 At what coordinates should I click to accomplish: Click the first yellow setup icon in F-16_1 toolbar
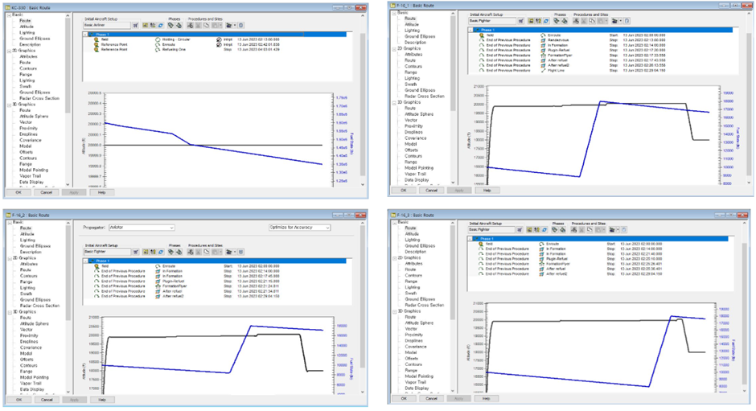pos(531,21)
